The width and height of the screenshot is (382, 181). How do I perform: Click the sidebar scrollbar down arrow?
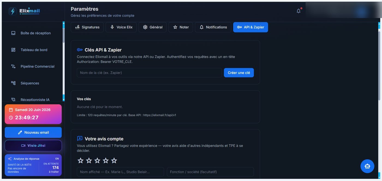pos(64,100)
